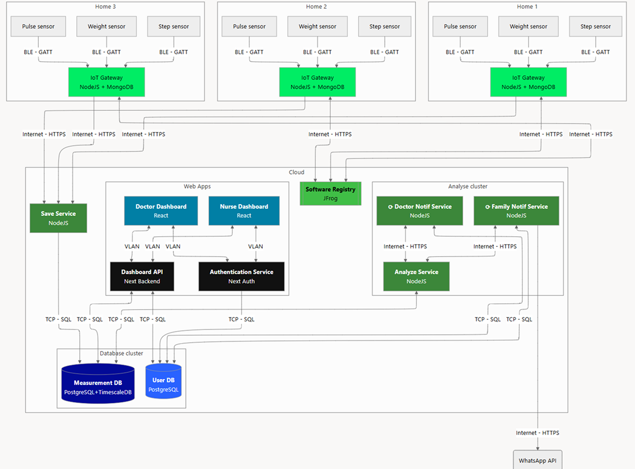Select the User DB cylinder
Screen dimensions: 635x469
pyautogui.click(x=163, y=382)
